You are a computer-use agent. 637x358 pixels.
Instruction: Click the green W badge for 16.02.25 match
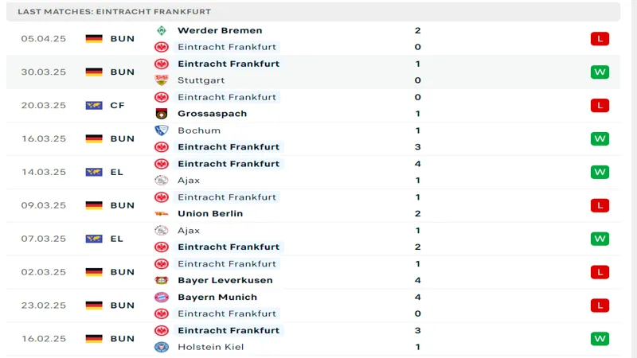[600, 339]
